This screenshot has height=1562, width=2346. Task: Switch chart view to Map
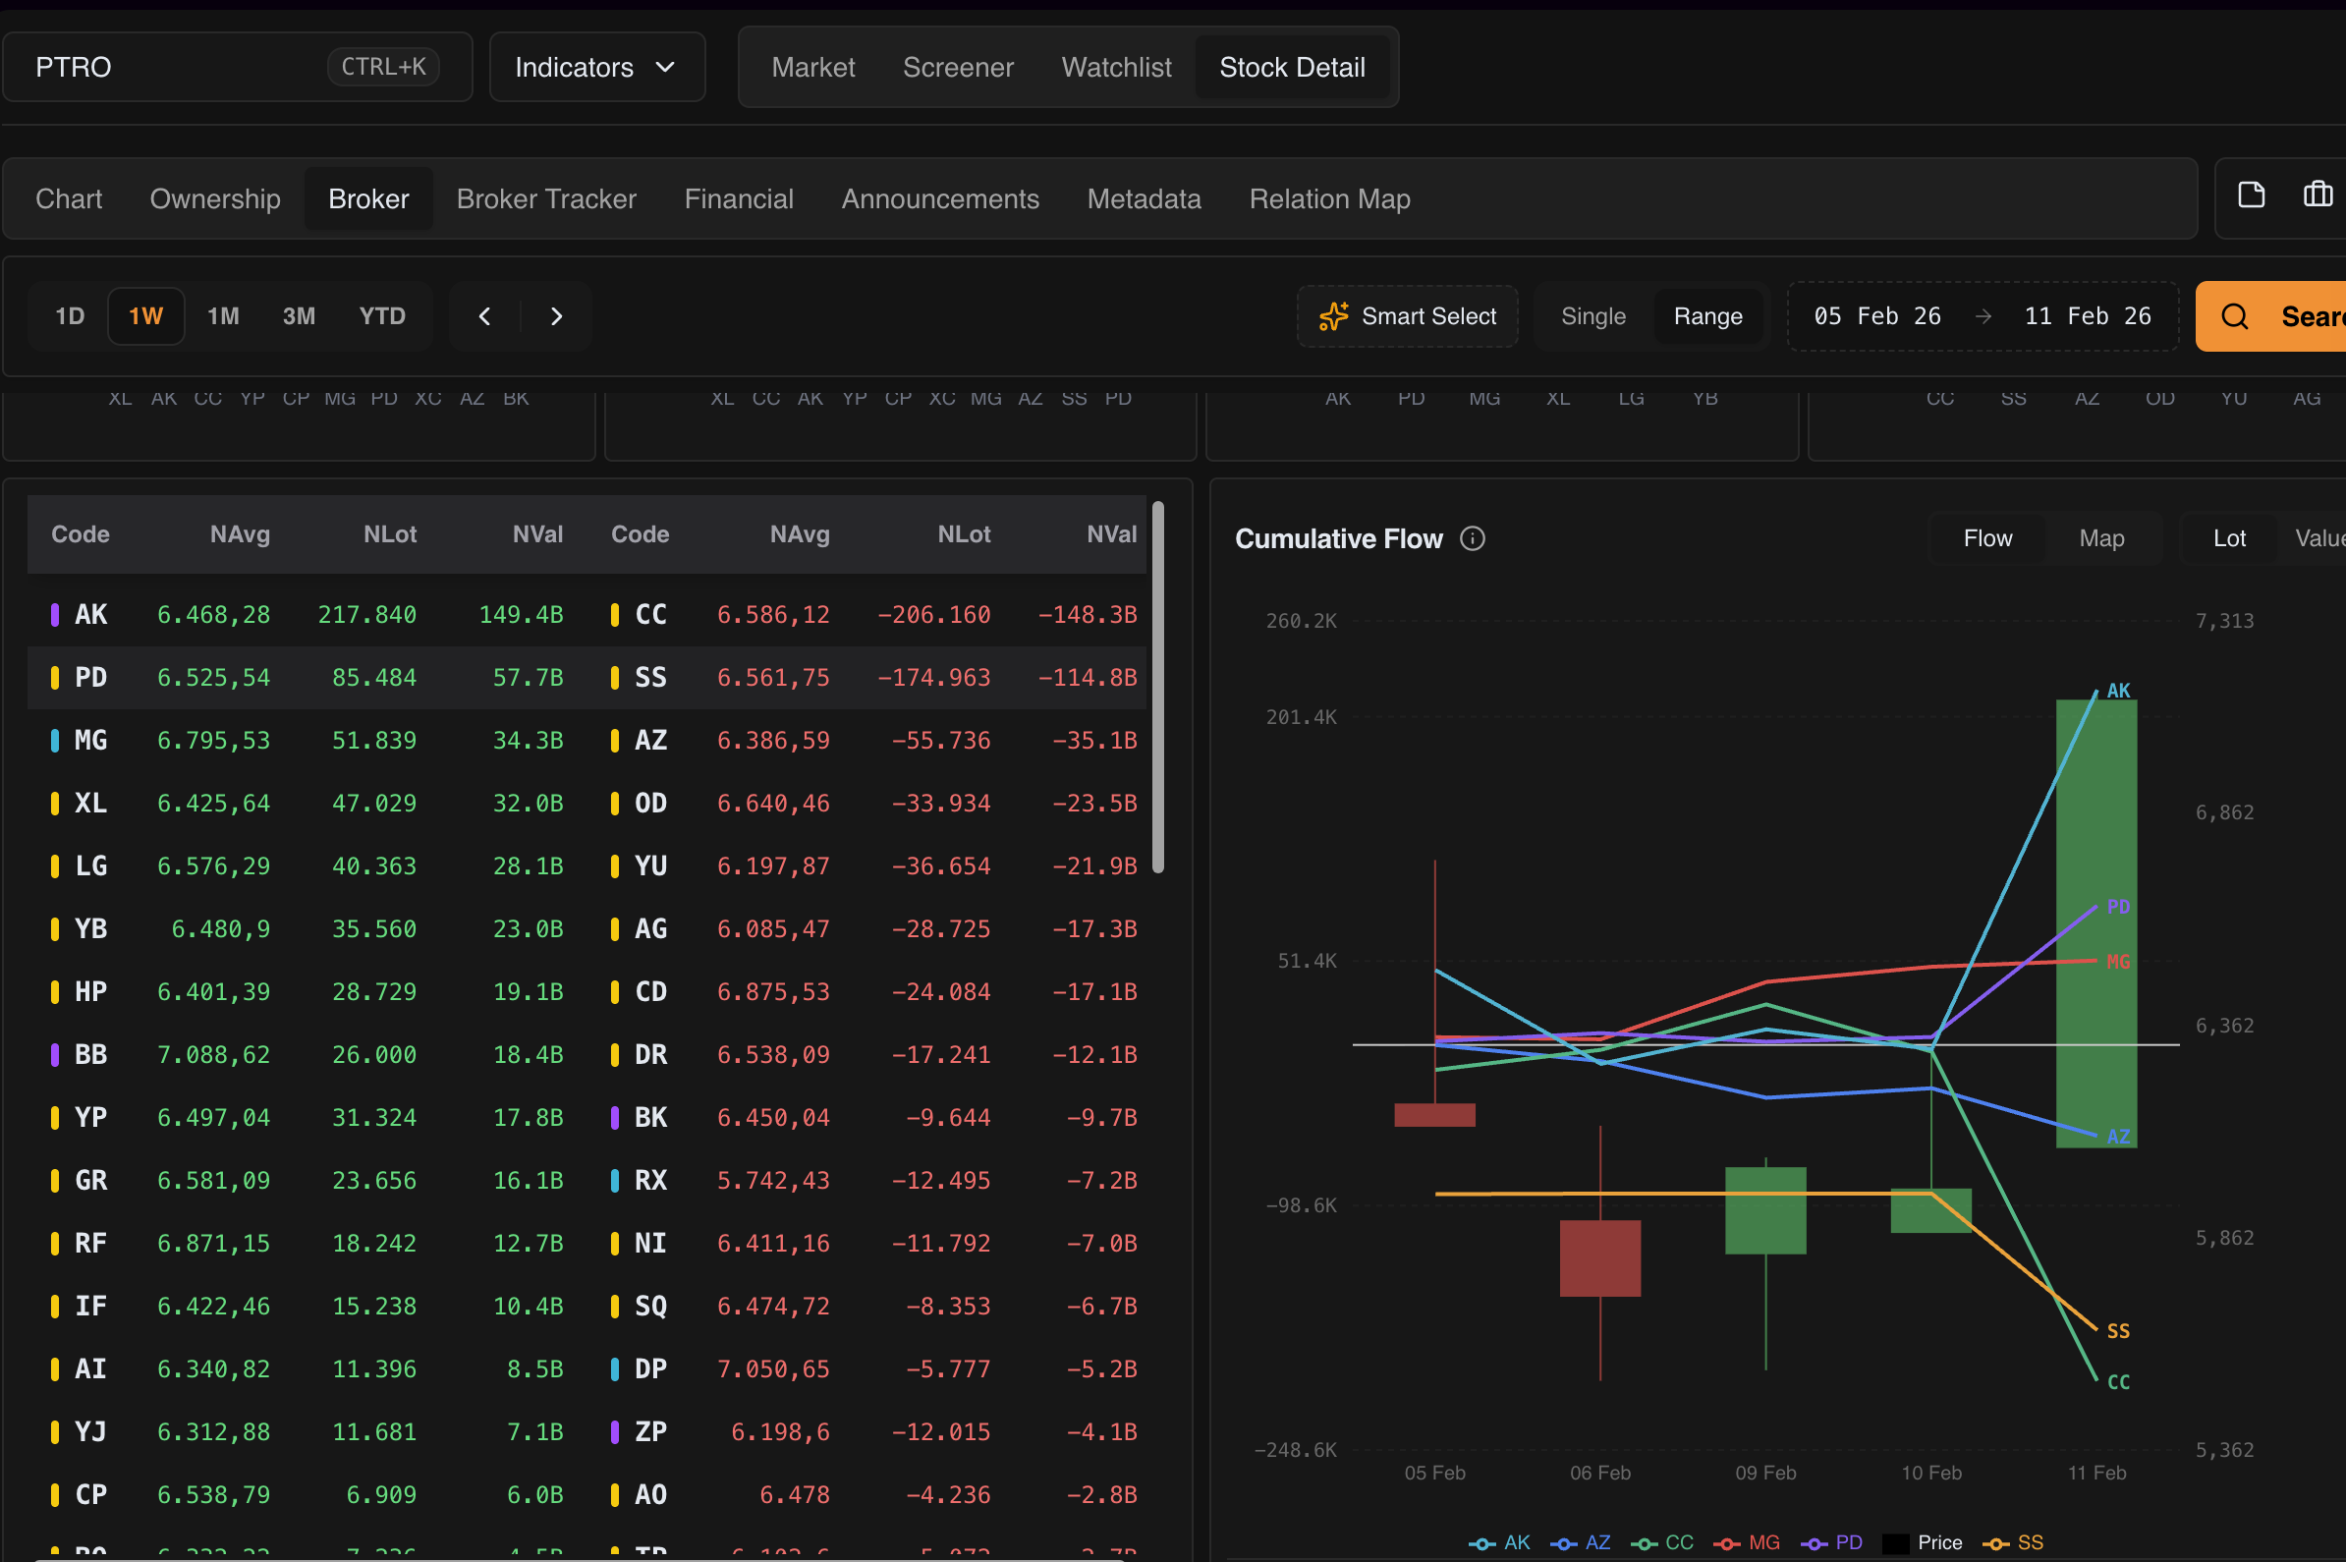tap(2101, 538)
